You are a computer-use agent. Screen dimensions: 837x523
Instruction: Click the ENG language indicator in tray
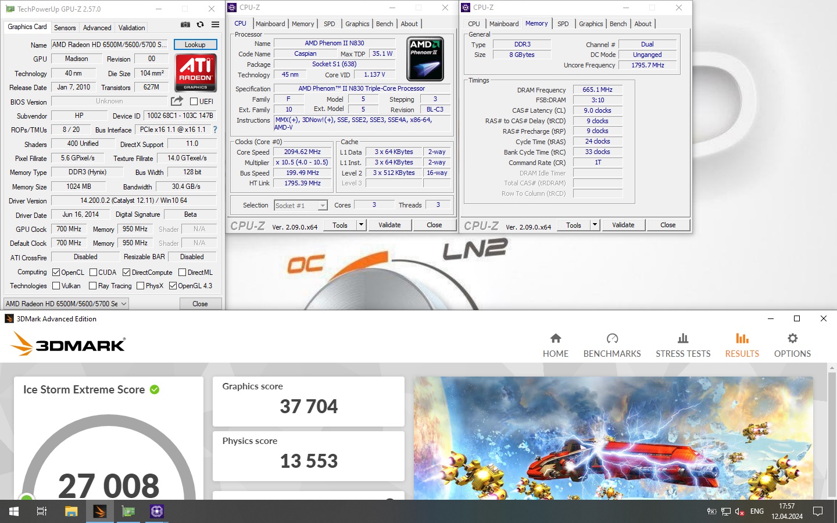tap(757, 511)
